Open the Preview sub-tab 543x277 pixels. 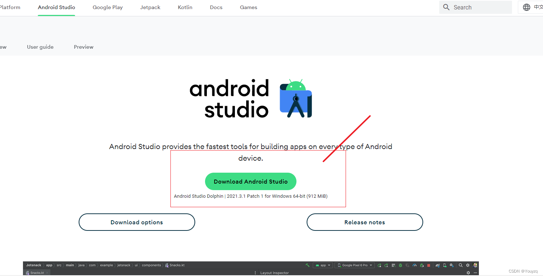pos(84,47)
